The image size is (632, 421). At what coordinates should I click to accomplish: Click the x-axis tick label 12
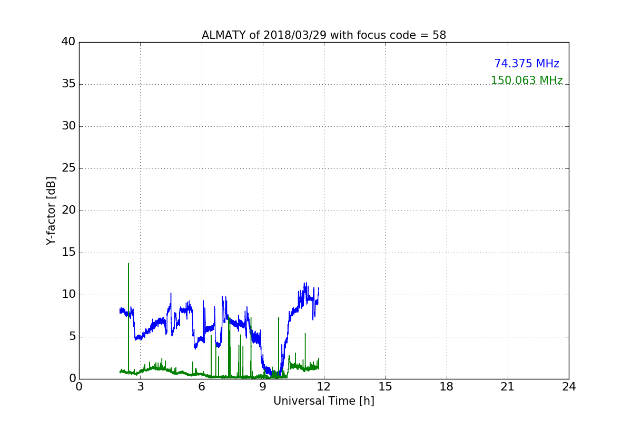[x=324, y=387]
